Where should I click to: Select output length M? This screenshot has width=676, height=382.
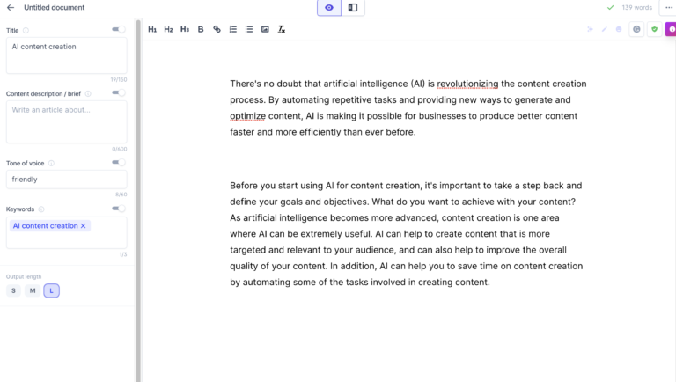[33, 290]
